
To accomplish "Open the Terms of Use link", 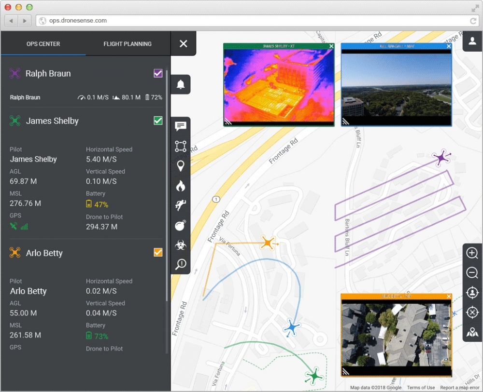I will pyautogui.click(x=421, y=388).
